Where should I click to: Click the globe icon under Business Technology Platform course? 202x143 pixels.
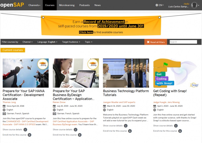[104, 110]
